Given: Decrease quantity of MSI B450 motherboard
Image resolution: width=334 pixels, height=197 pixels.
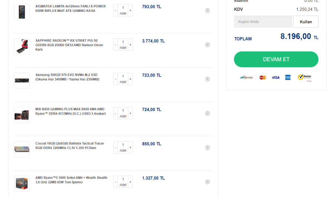Looking at the screenshot, I should 115,113.
